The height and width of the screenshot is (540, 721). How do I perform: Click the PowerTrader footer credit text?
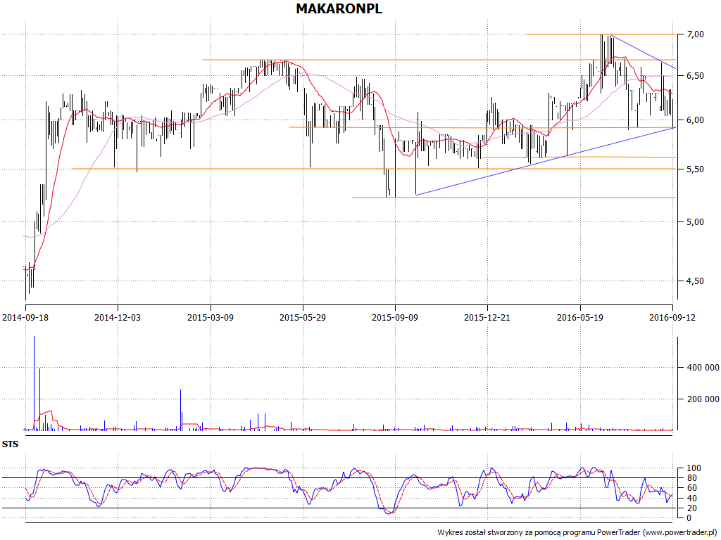click(x=579, y=533)
